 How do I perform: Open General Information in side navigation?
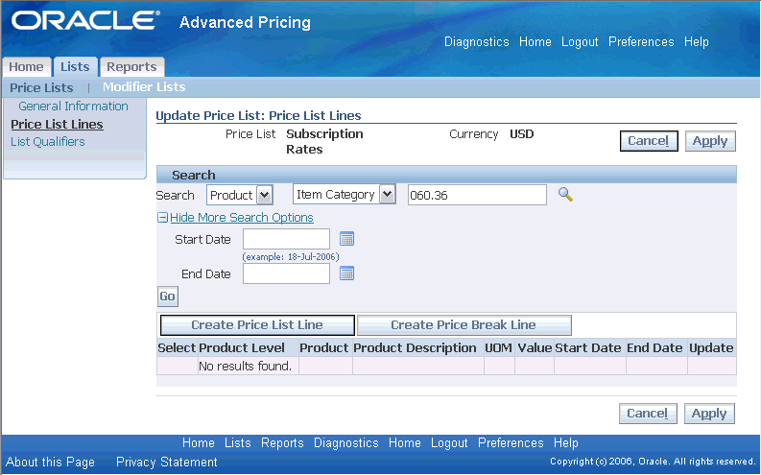point(73,107)
